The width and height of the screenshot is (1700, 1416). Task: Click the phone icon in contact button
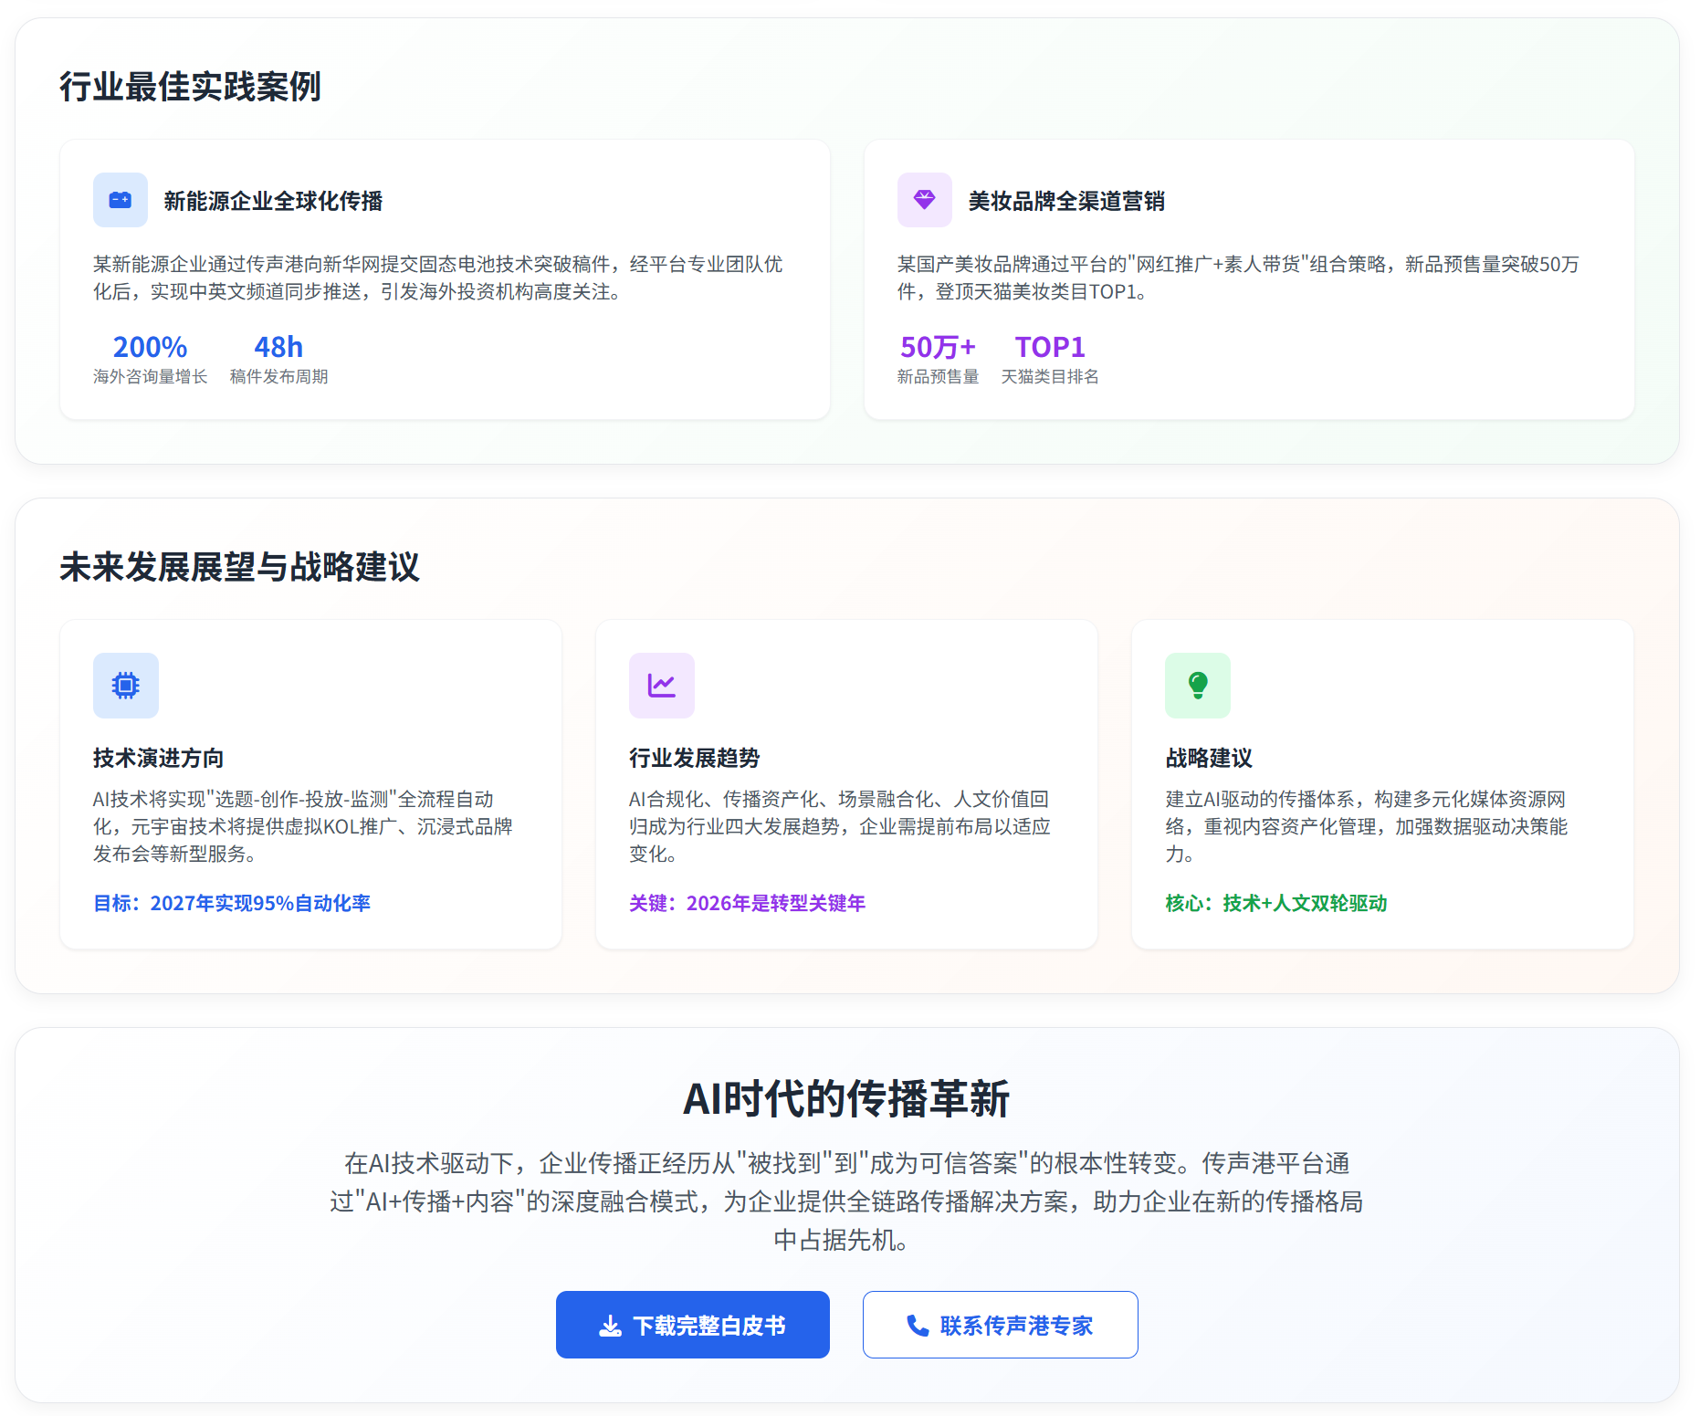tap(917, 1326)
